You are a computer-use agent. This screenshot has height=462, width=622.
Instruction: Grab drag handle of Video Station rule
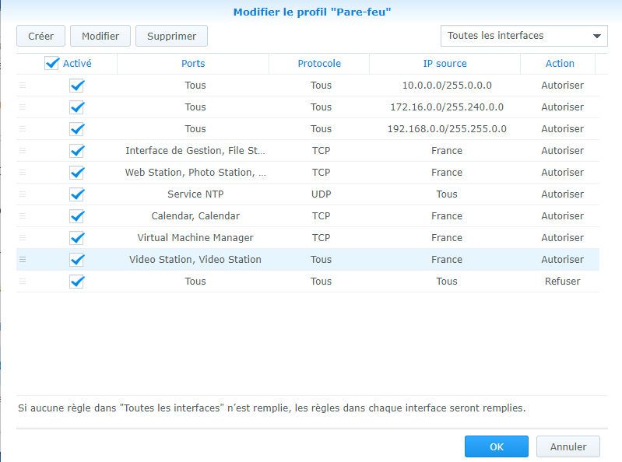tap(23, 260)
